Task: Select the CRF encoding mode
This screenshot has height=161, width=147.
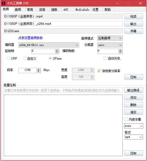Action: coord(9,58)
